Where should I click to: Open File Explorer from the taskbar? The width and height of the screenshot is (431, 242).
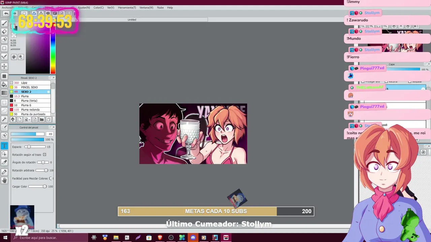pyautogui.click(x=116, y=238)
